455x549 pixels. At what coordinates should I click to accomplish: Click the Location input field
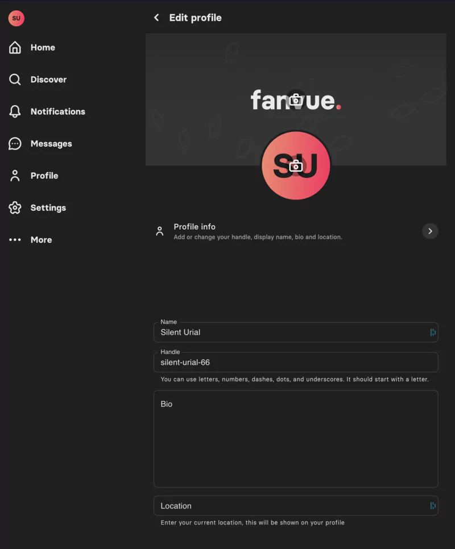[x=296, y=506]
